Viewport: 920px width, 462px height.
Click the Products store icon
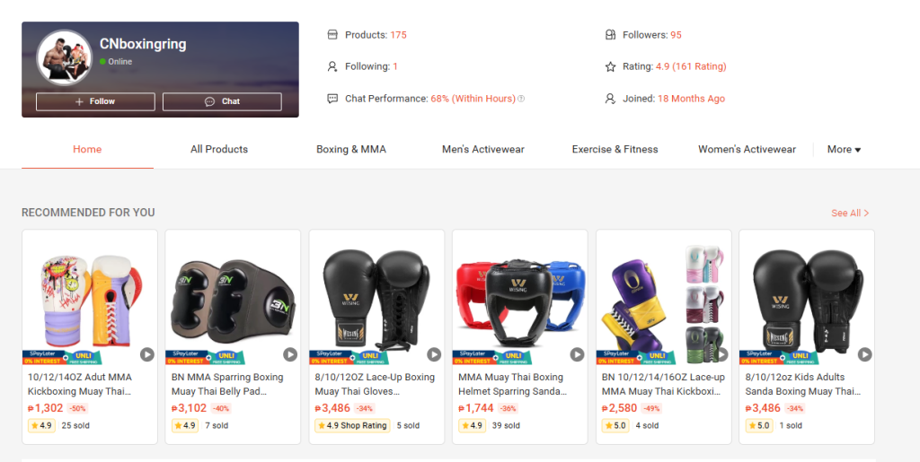[332, 35]
